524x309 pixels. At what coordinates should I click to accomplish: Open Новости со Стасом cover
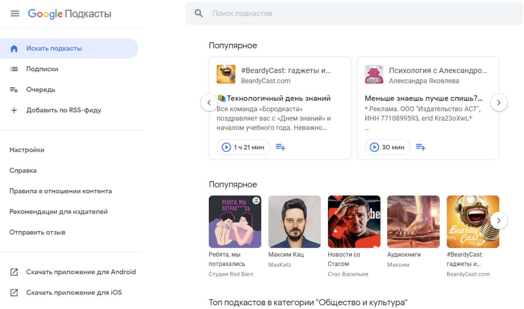(x=354, y=221)
